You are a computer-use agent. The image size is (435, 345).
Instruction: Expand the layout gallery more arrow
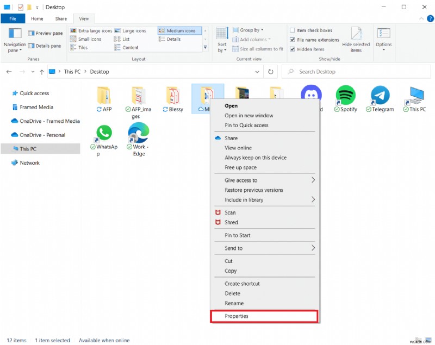206,47
